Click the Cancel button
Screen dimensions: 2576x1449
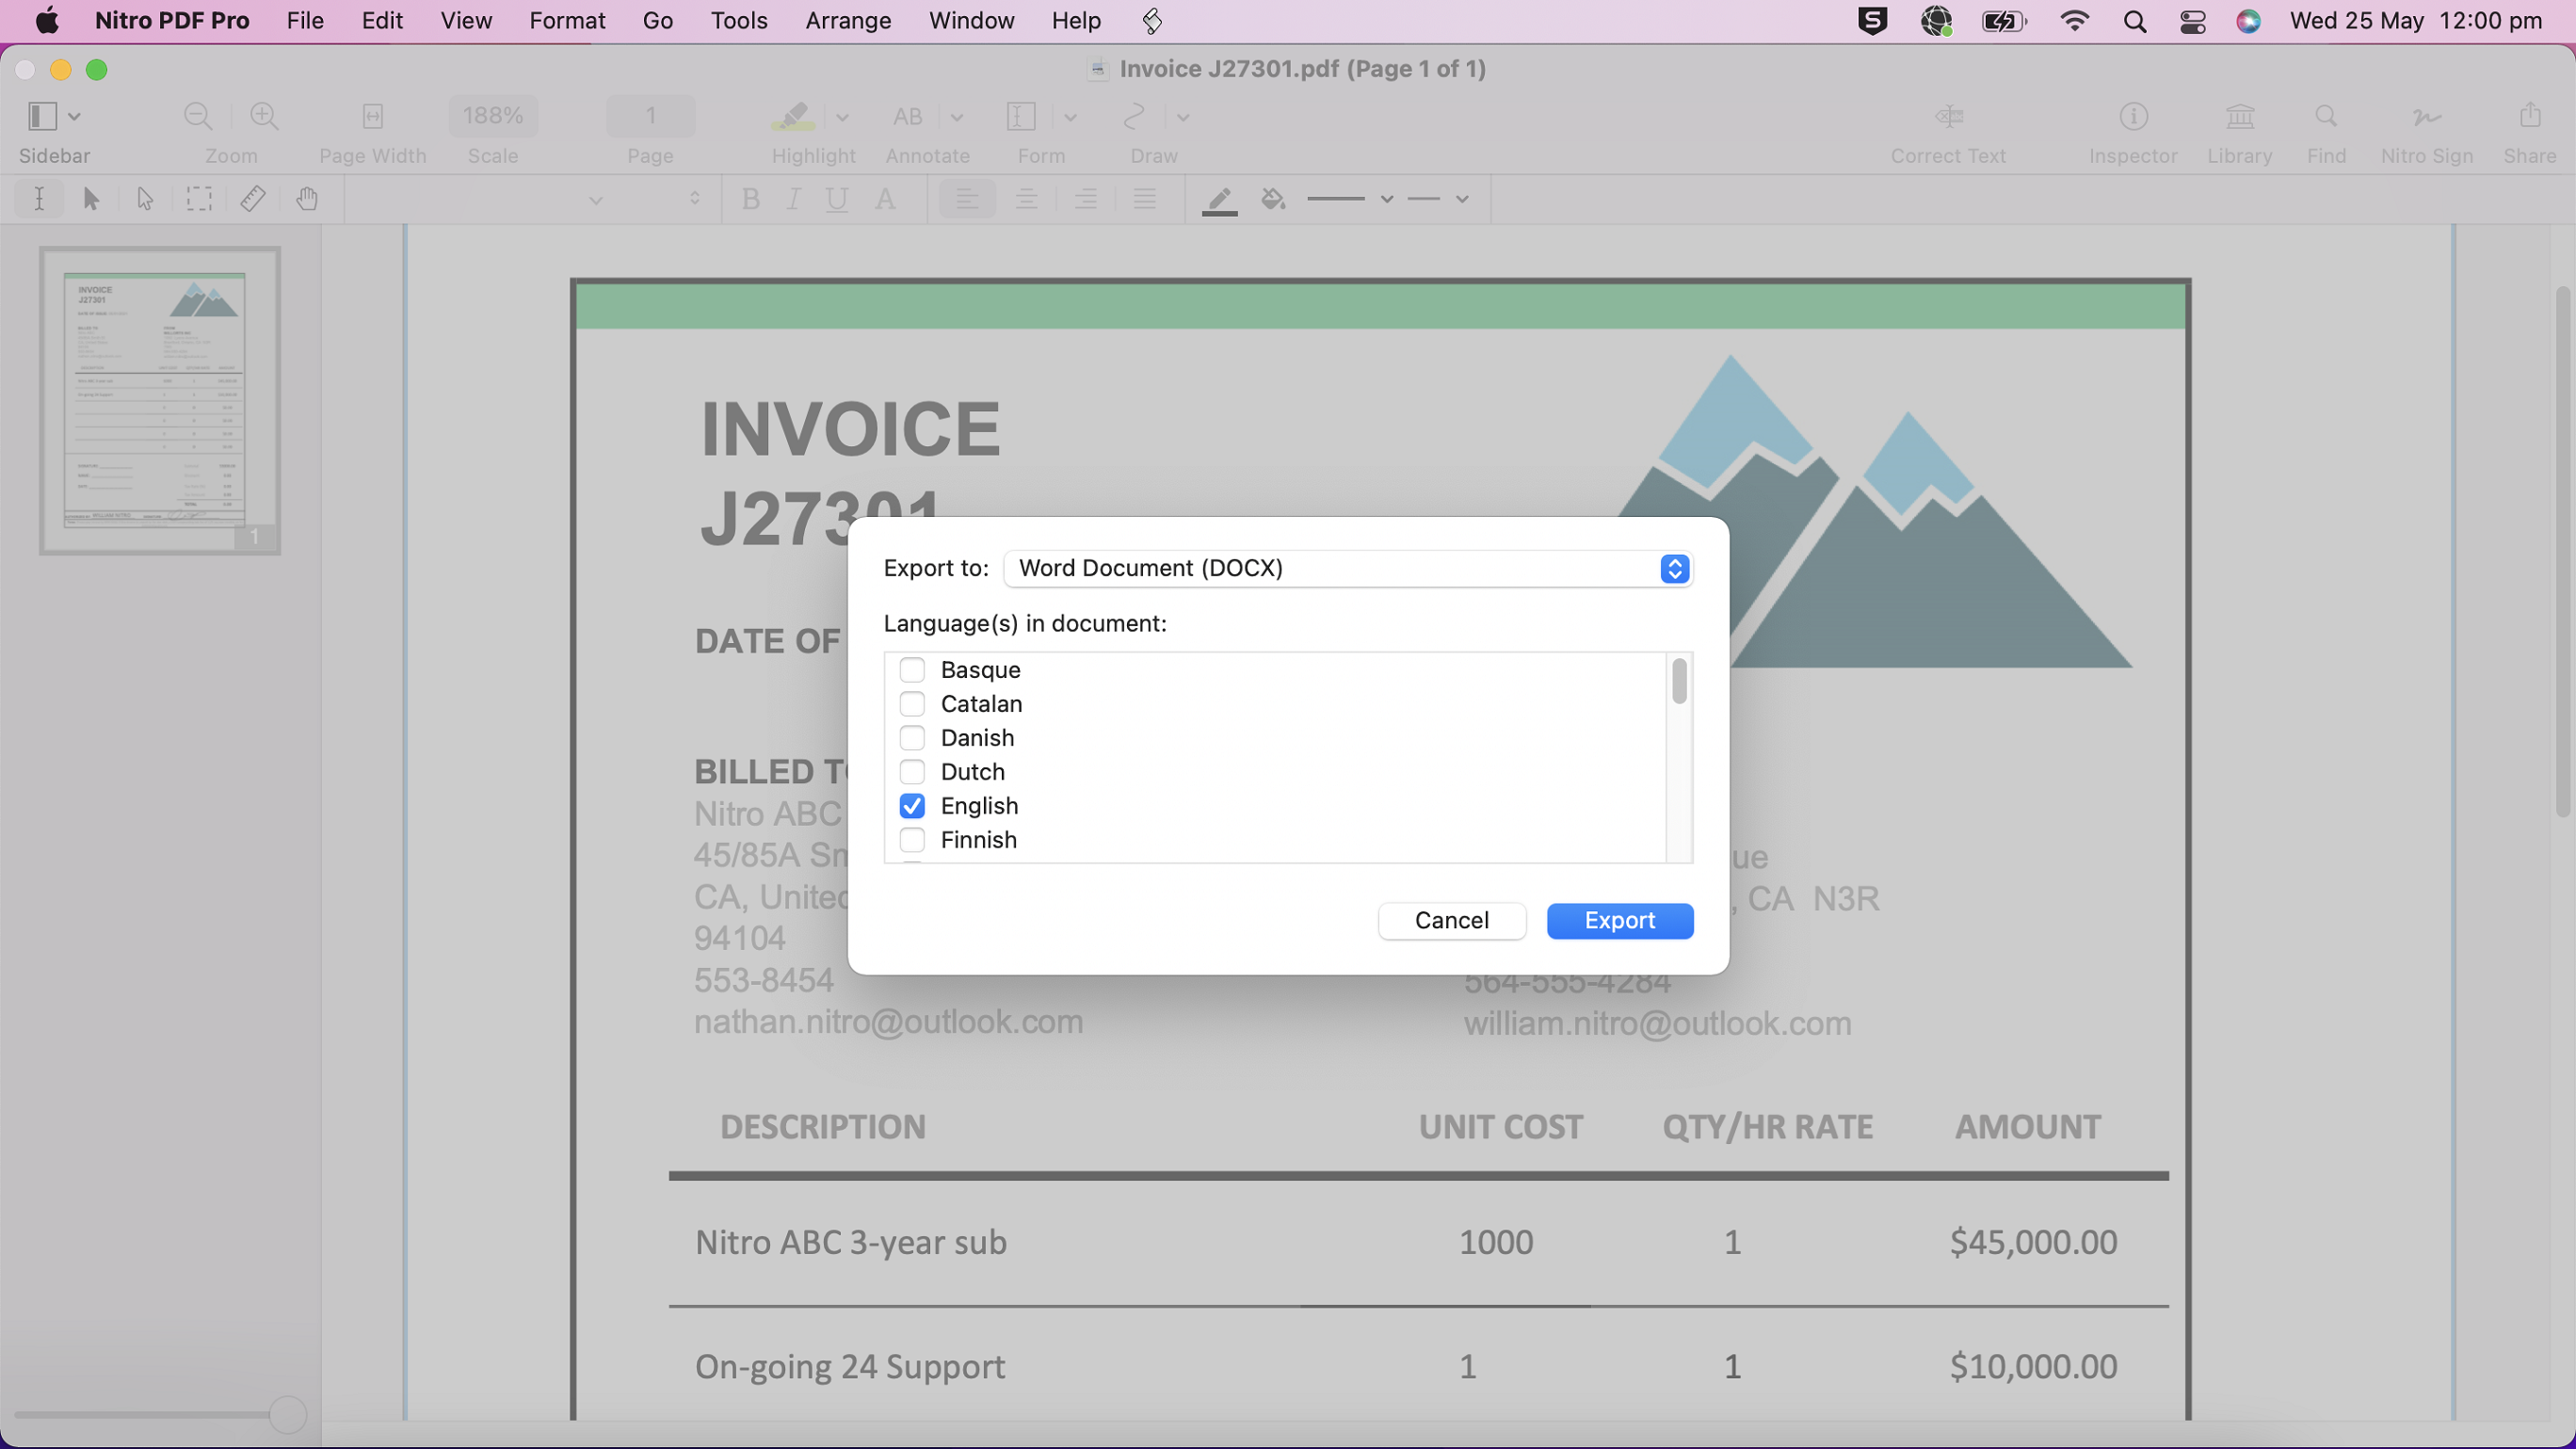click(1451, 920)
